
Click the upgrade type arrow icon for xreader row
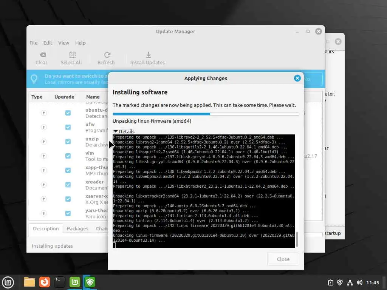pyautogui.click(x=44, y=185)
